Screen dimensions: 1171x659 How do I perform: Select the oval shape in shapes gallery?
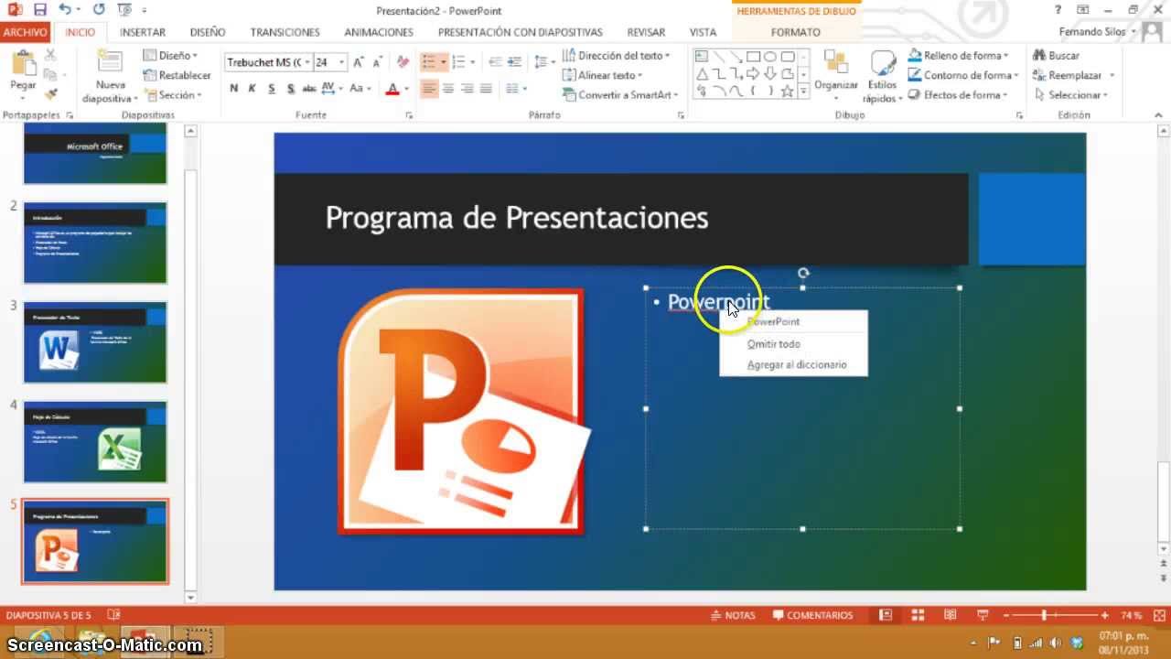click(770, 57)
